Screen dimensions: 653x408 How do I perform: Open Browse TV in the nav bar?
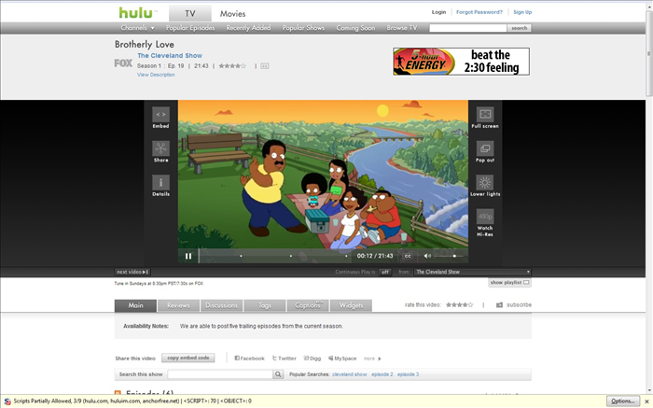[x=401, y=28]
